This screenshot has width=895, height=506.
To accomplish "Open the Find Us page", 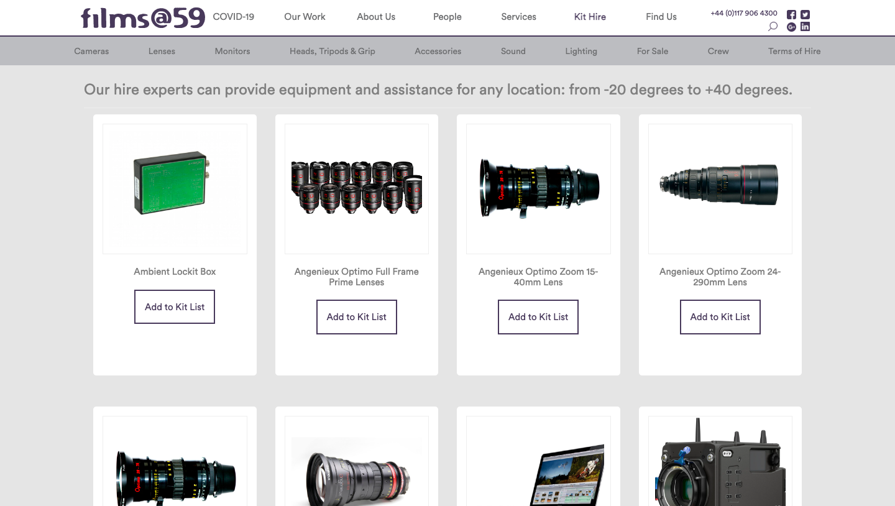I will pyautogui.click(x=661, y=17).
